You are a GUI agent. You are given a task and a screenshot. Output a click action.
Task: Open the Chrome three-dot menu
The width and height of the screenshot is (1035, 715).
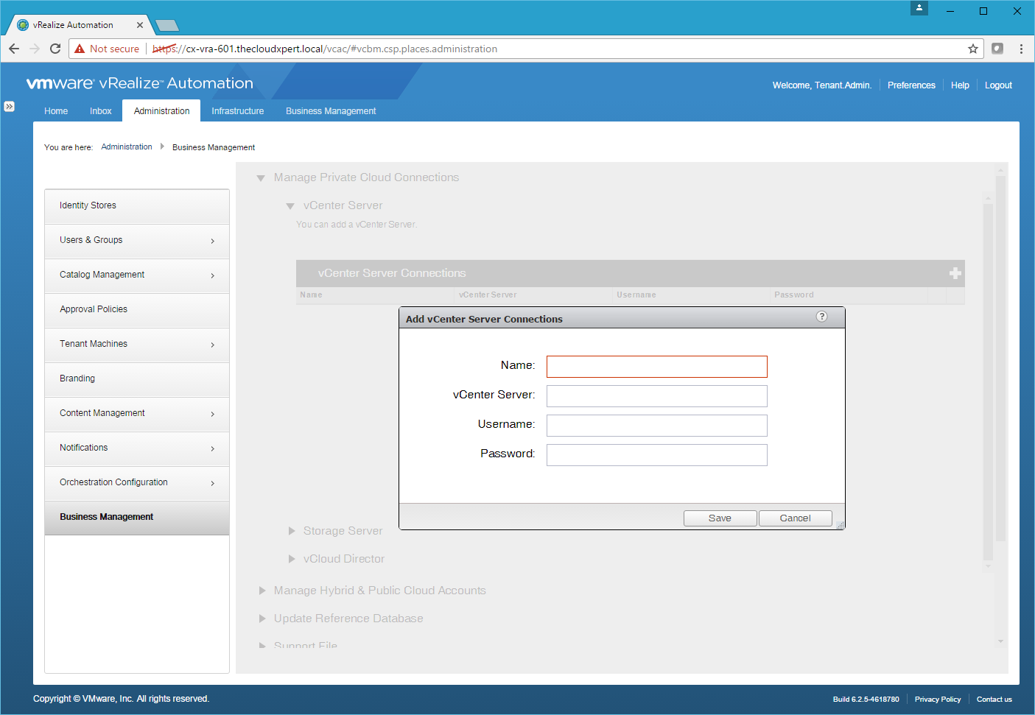[x=1020, y=49]
